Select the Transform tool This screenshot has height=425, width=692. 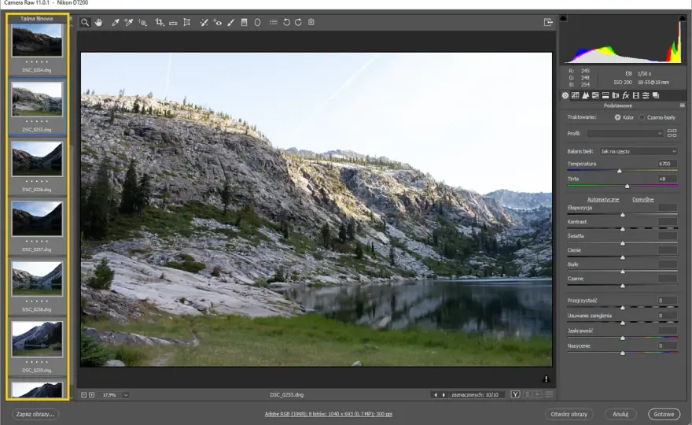187,22
